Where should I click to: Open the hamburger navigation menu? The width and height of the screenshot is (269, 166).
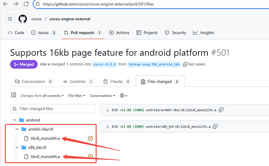[10, 19]
